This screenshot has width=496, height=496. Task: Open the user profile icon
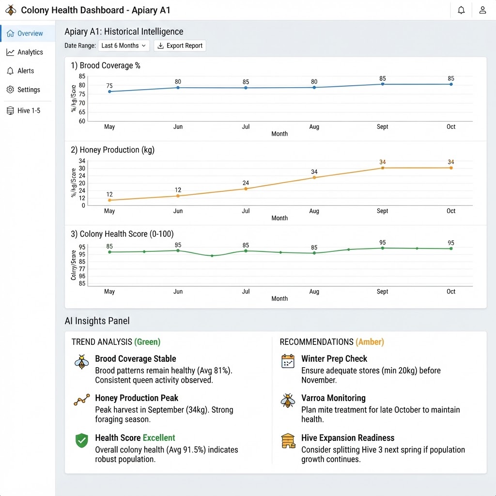(x=482, y=10)
